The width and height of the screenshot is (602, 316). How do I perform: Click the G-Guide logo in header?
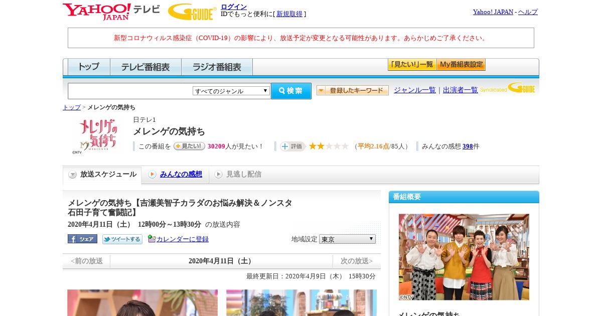coord(192,12)
